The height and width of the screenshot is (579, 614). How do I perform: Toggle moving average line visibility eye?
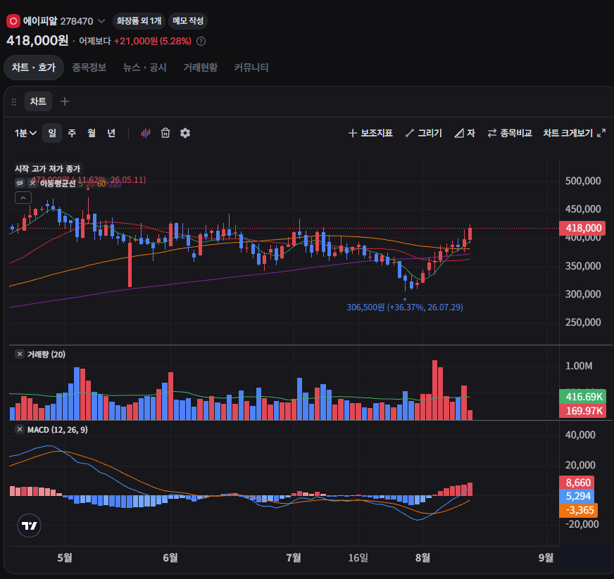tap(19, 183)
